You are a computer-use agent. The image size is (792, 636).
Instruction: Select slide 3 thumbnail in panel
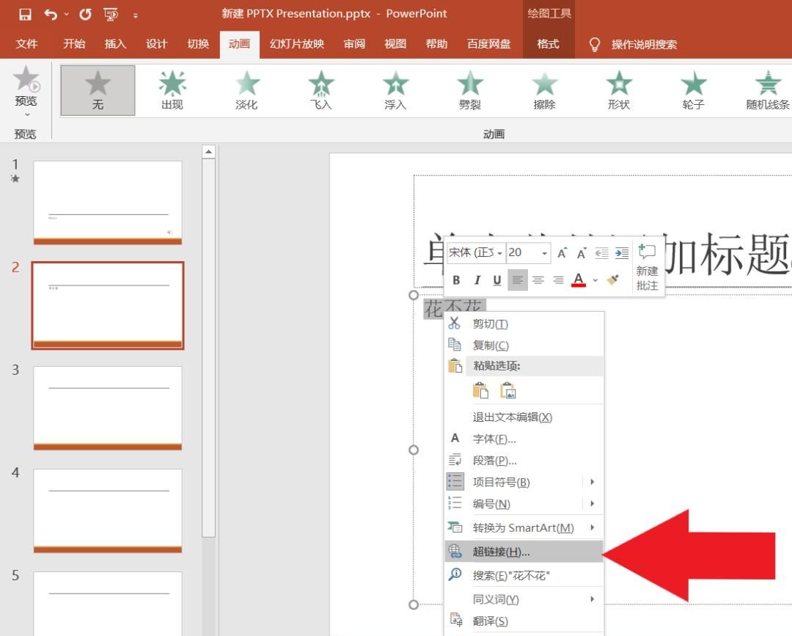click(108, 407)
